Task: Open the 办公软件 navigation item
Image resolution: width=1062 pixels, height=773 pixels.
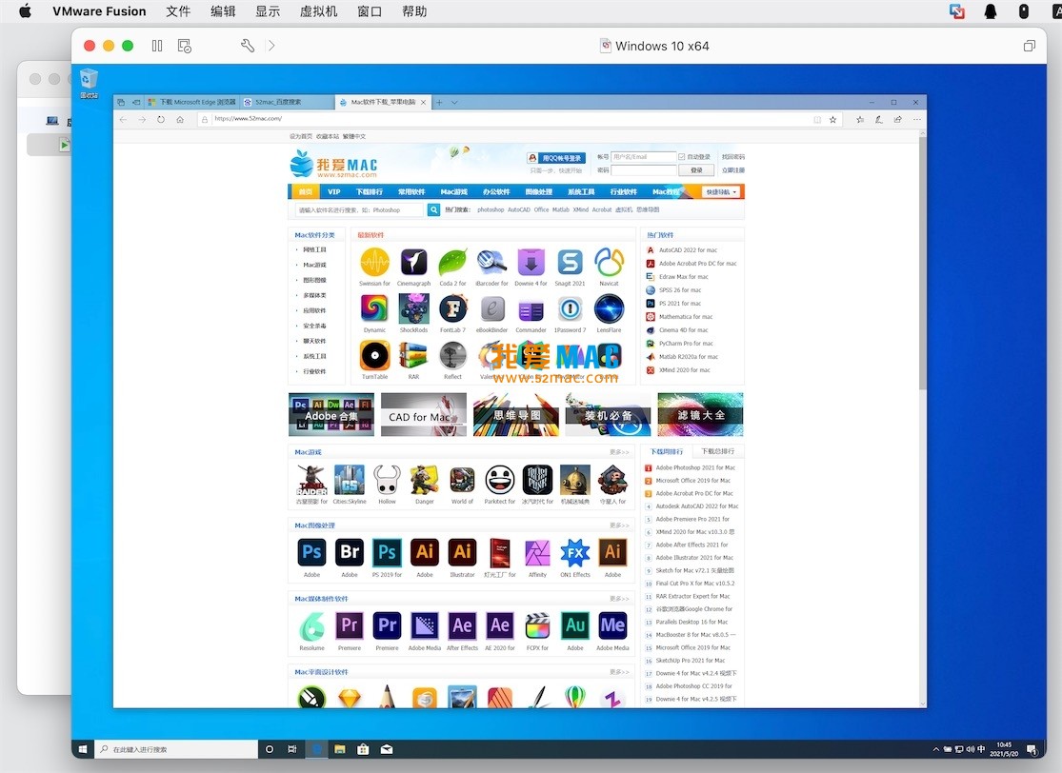Action: pos(496,192)
